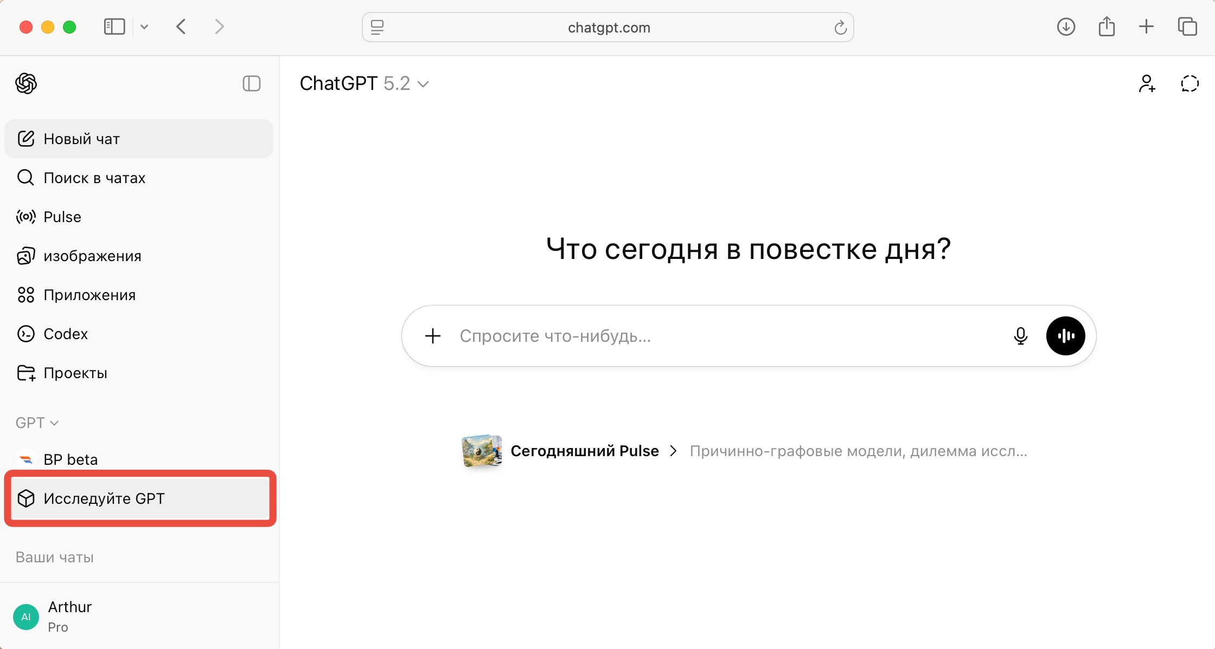Screen dimensions: 1215x649
Task: Start a Новый чат
Action: [139, 139]
